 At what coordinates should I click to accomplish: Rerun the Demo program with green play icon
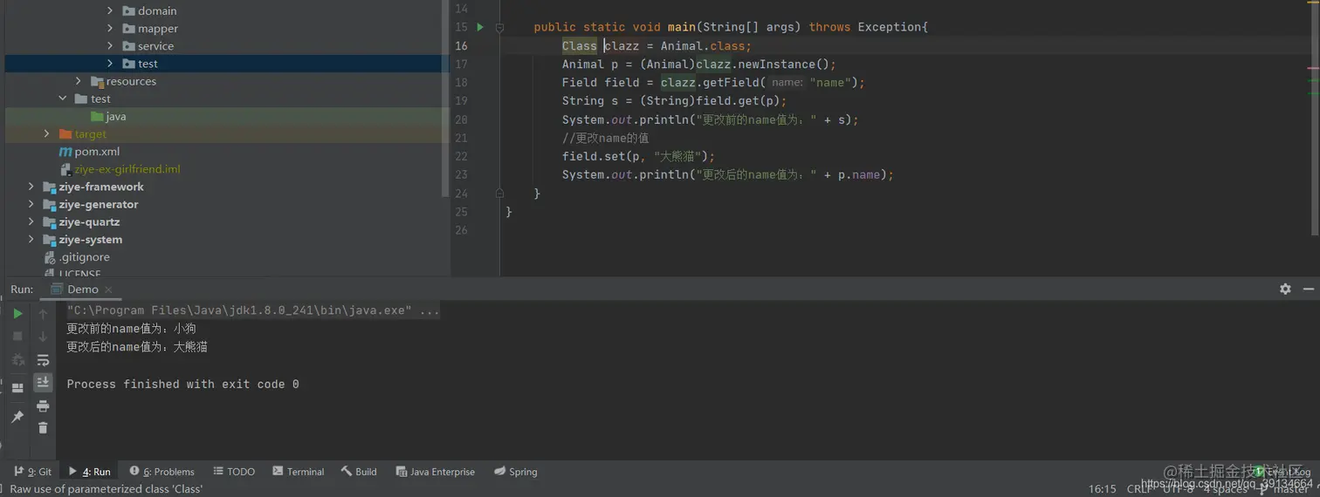click(17, 314)
